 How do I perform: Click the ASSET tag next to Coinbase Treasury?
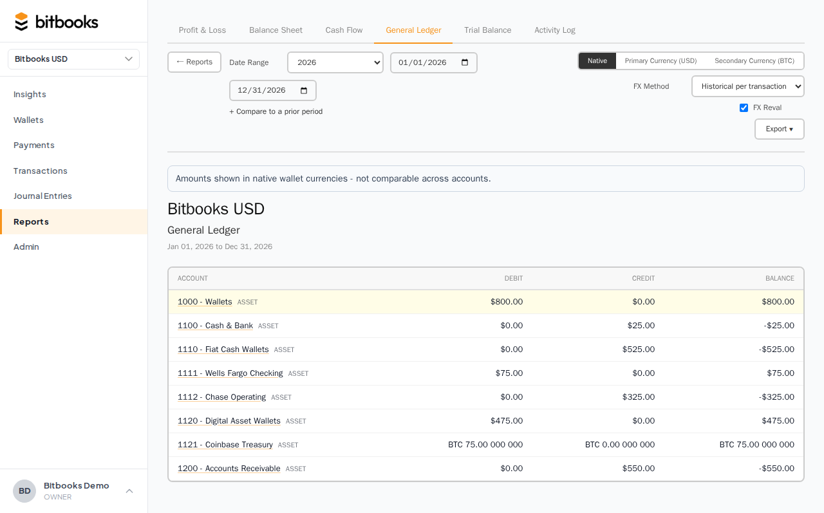[288, 445]
